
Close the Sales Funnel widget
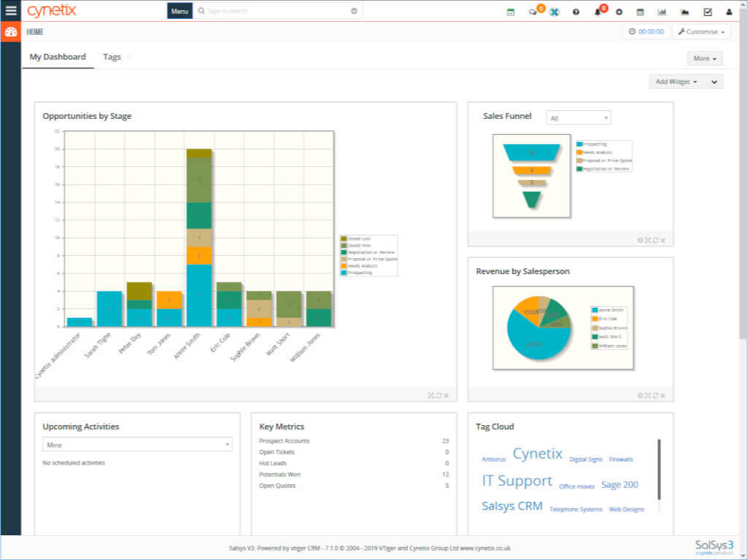(663, 240)
